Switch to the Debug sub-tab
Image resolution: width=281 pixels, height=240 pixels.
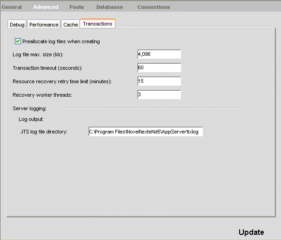point(17,25)
